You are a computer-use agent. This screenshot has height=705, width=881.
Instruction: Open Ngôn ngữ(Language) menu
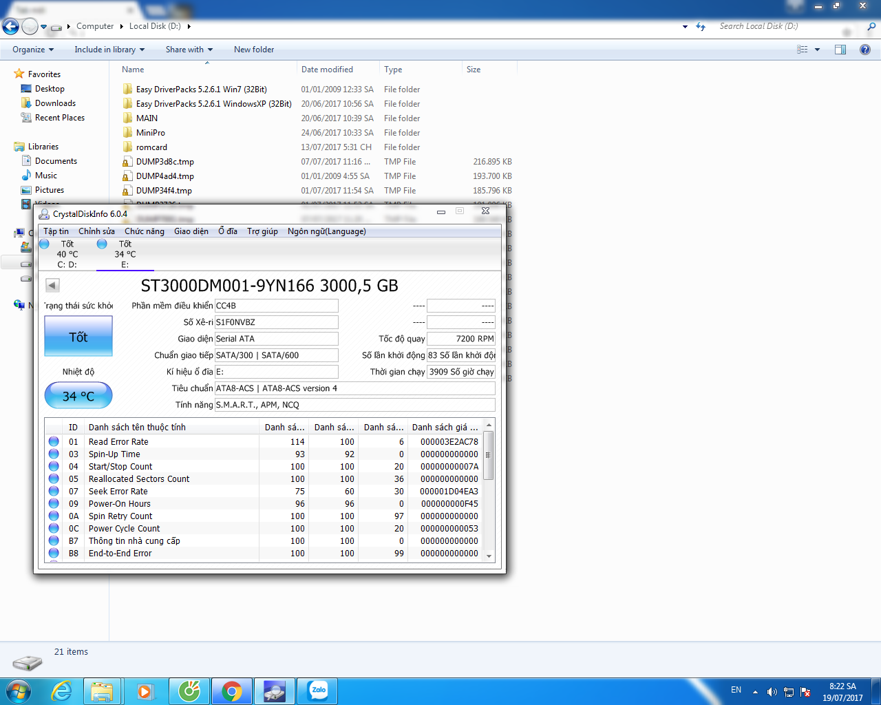click(327, 231)
